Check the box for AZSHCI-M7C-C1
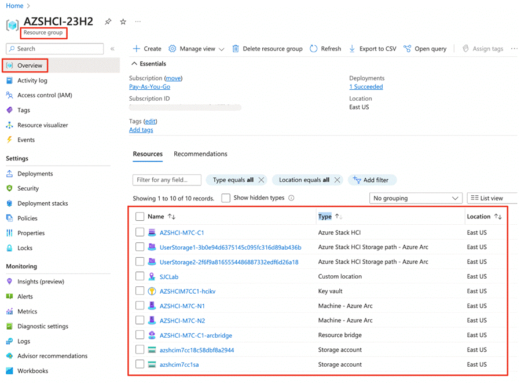Image resolution: width=521 pixels, height=383 pixels. tap(140, 232)
